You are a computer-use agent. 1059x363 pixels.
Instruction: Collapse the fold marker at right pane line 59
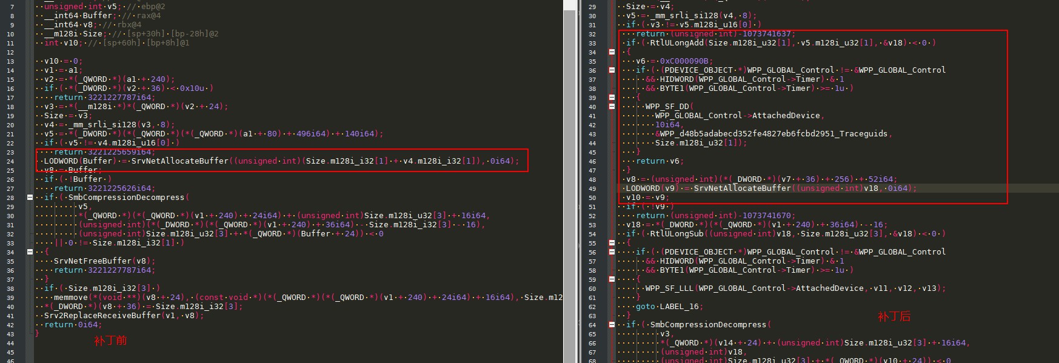coord(612,279)
